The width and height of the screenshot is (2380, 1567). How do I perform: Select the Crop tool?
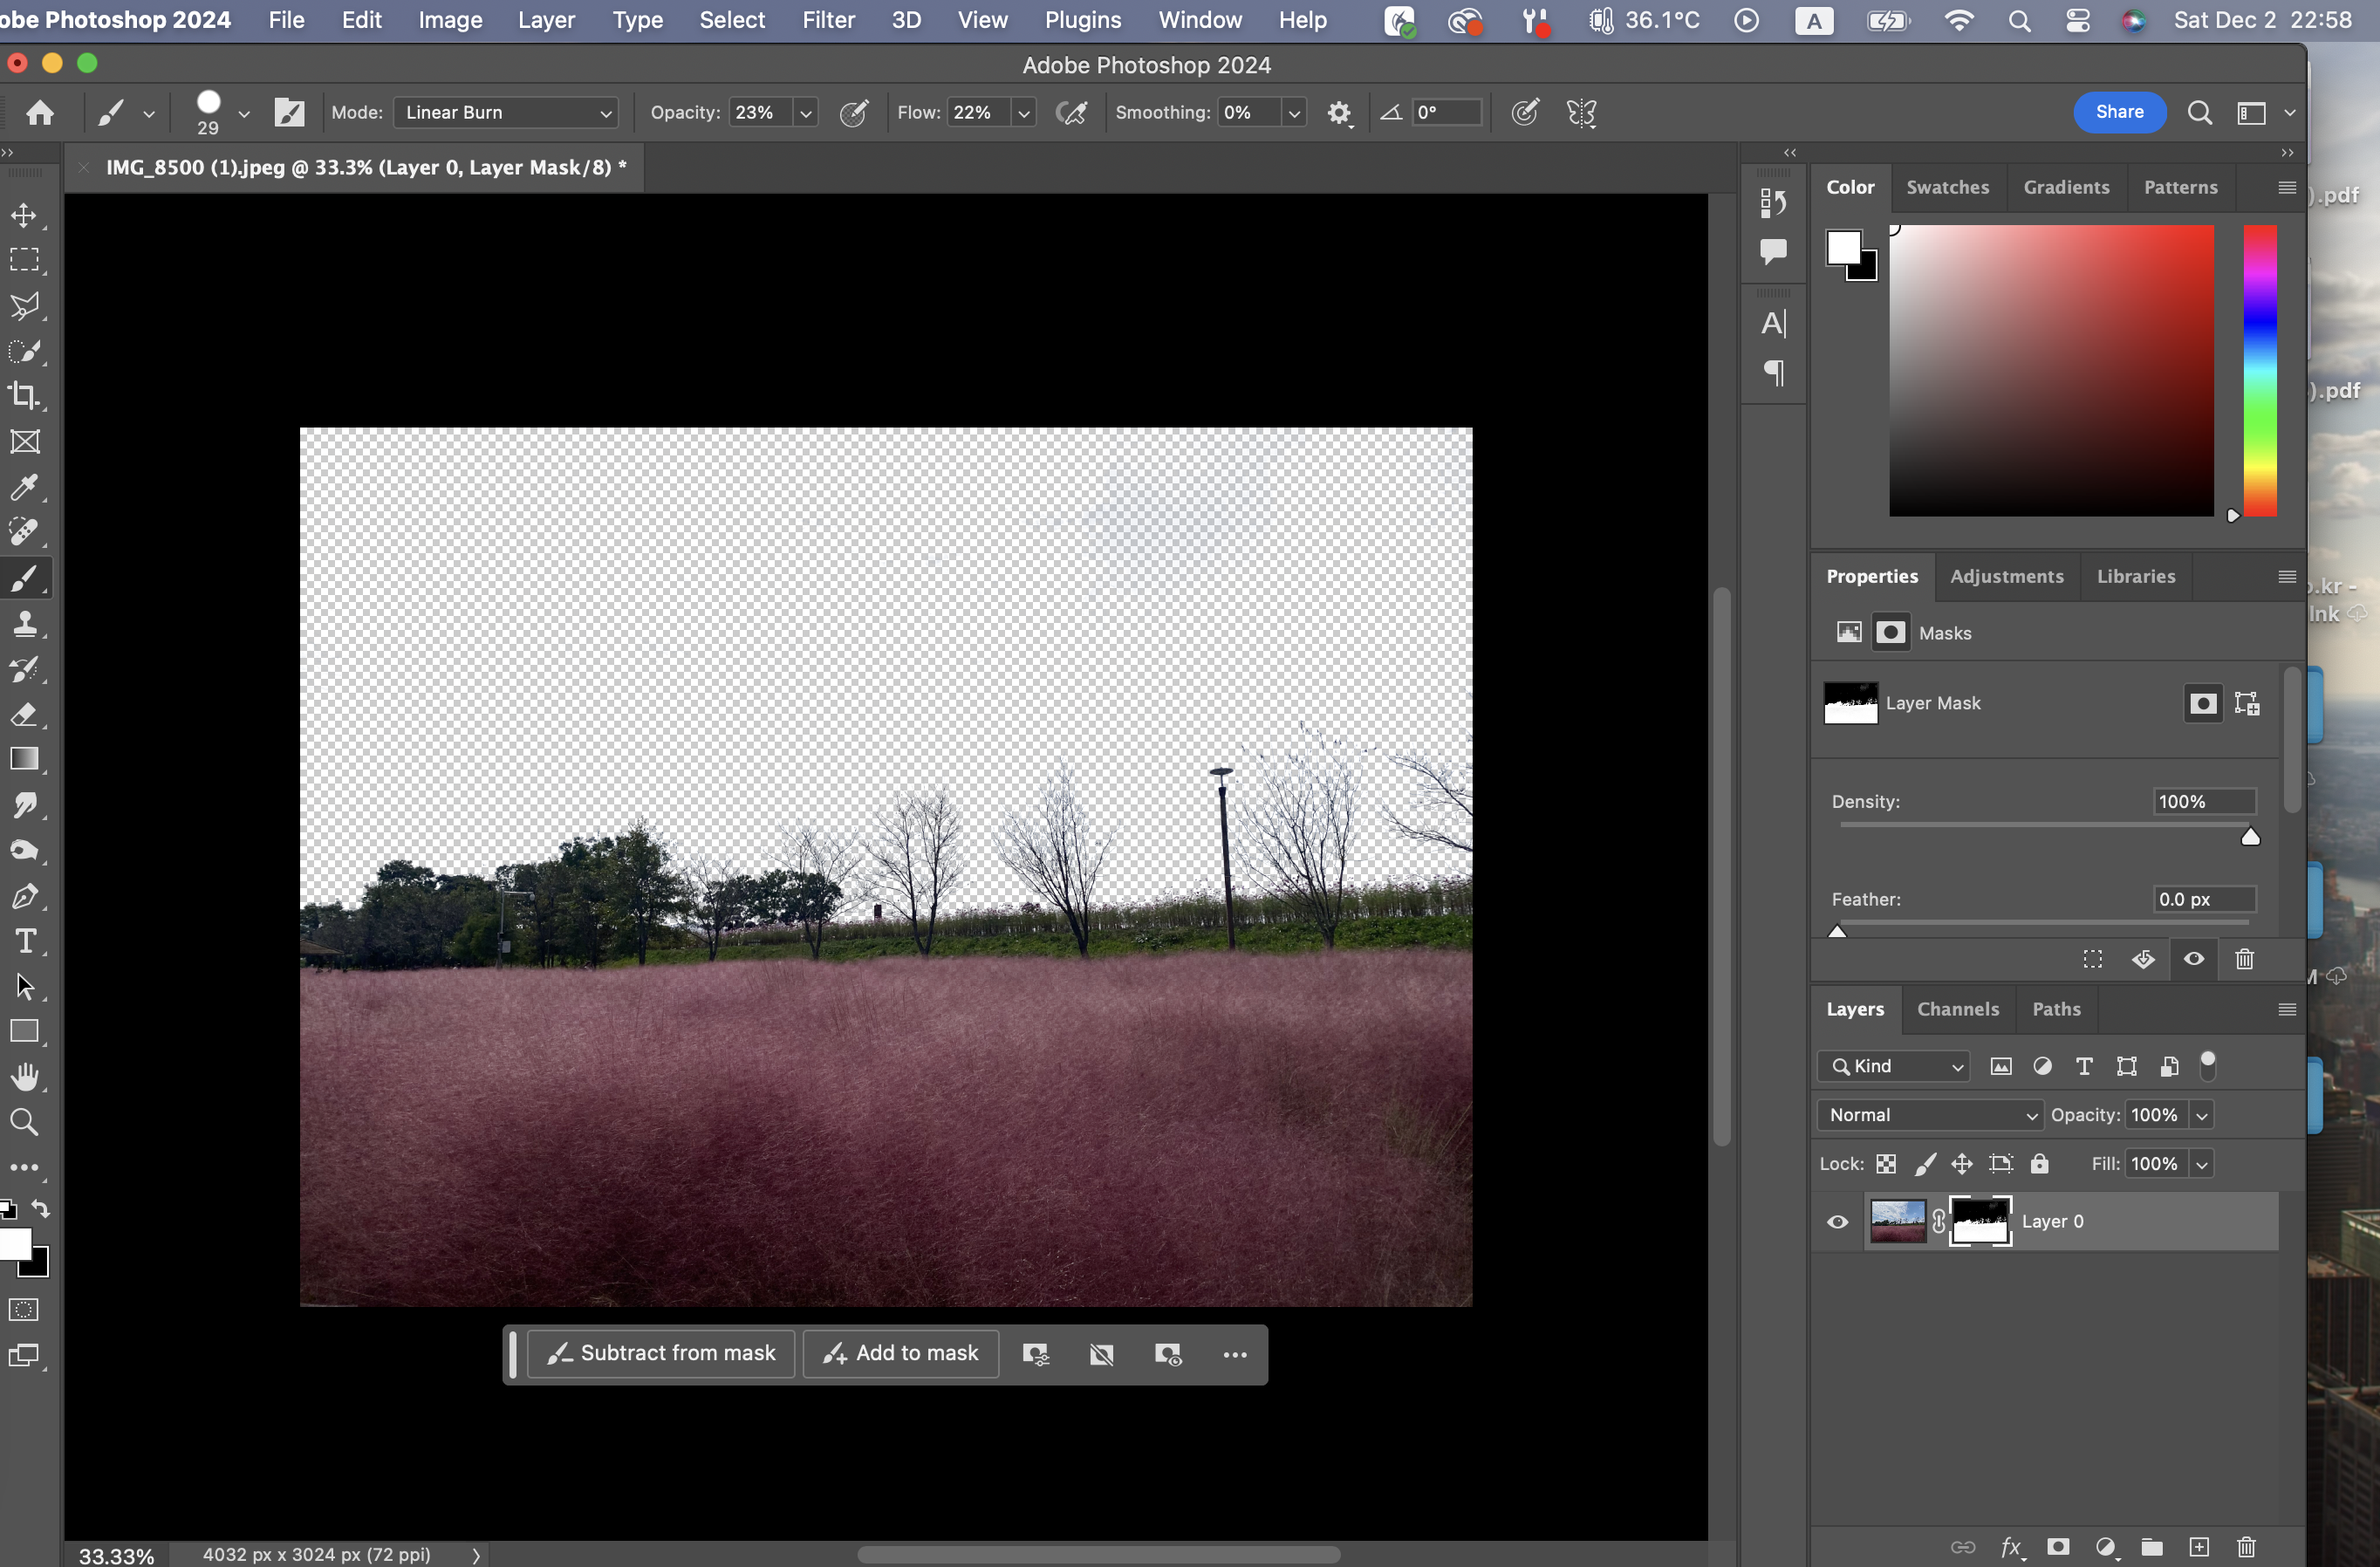click(x=24, y=396)
